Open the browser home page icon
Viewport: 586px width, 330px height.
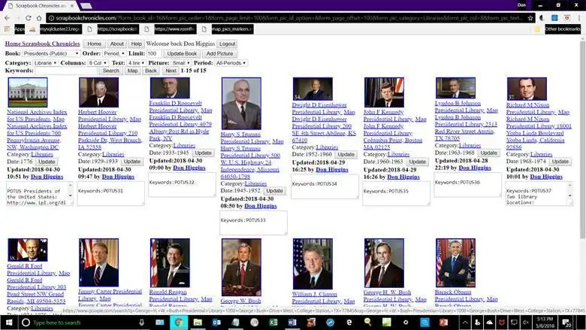click(39, 18)
